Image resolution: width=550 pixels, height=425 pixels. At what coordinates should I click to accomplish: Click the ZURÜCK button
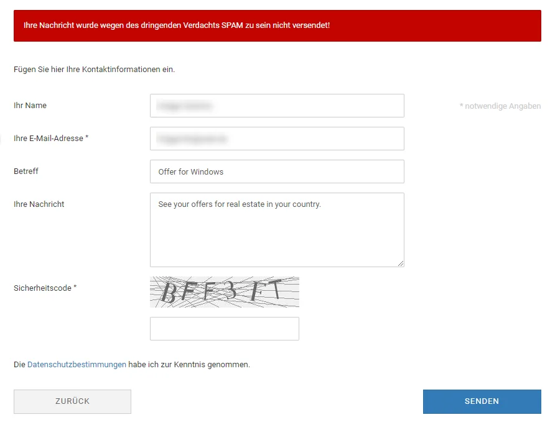72,401
